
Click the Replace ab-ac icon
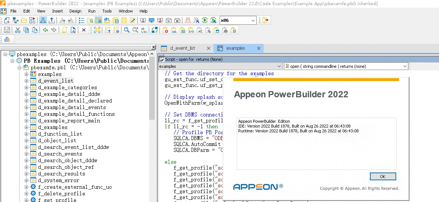[144, 30]
